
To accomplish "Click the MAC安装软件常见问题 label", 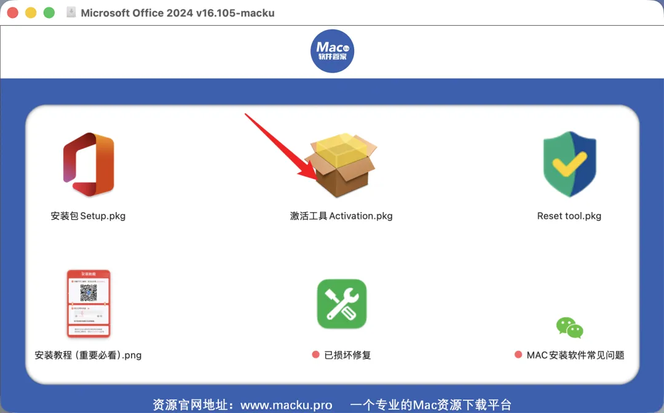I will (575, 355).
